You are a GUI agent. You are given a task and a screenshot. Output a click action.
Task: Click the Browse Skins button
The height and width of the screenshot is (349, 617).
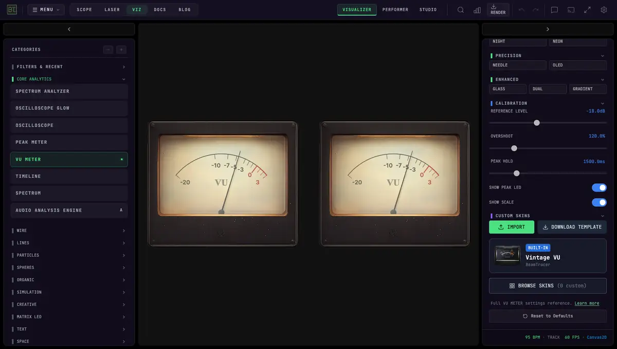(548, 286)
